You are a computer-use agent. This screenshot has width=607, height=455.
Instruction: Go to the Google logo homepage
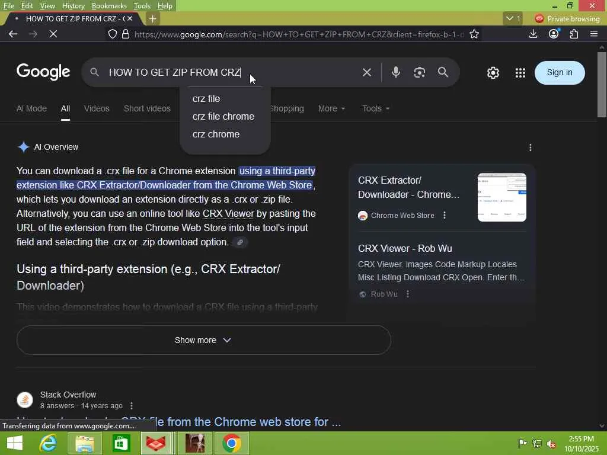pyautogui.click(x=43, y=72)
